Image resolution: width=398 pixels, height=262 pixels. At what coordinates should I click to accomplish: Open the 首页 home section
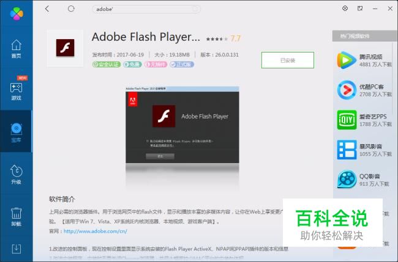point(17,49)
